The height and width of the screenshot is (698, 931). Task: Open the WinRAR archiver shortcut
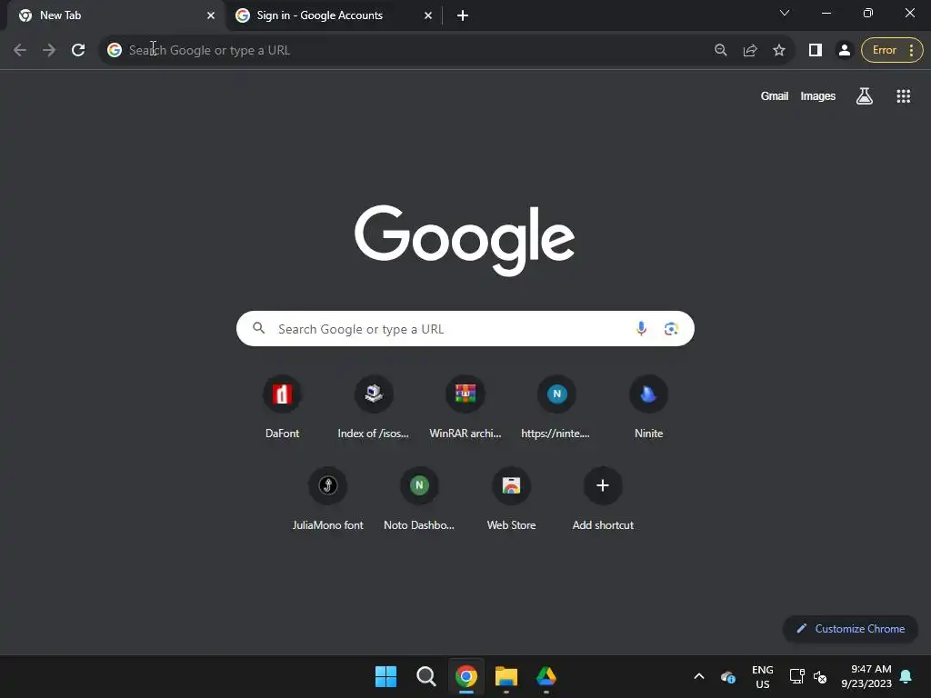pos(465,406)
